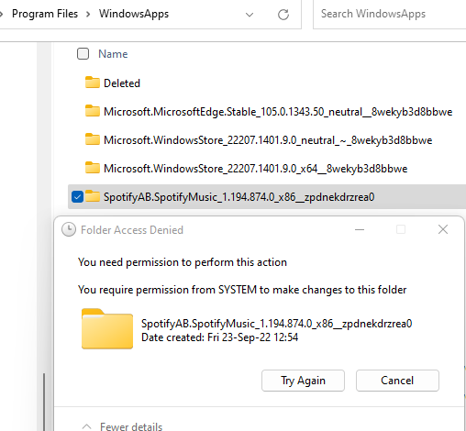The width and height of the screenshot is (466, 431).
Task: Click the Fewer details label
Action: point(131,426)
